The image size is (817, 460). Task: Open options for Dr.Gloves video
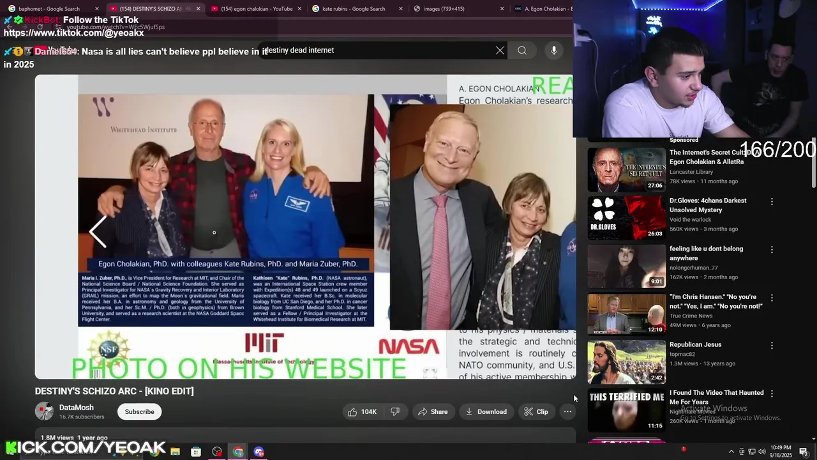click(x=772, y=201)
